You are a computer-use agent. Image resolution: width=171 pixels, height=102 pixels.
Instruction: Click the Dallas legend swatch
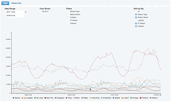click(x=82, y=98)
